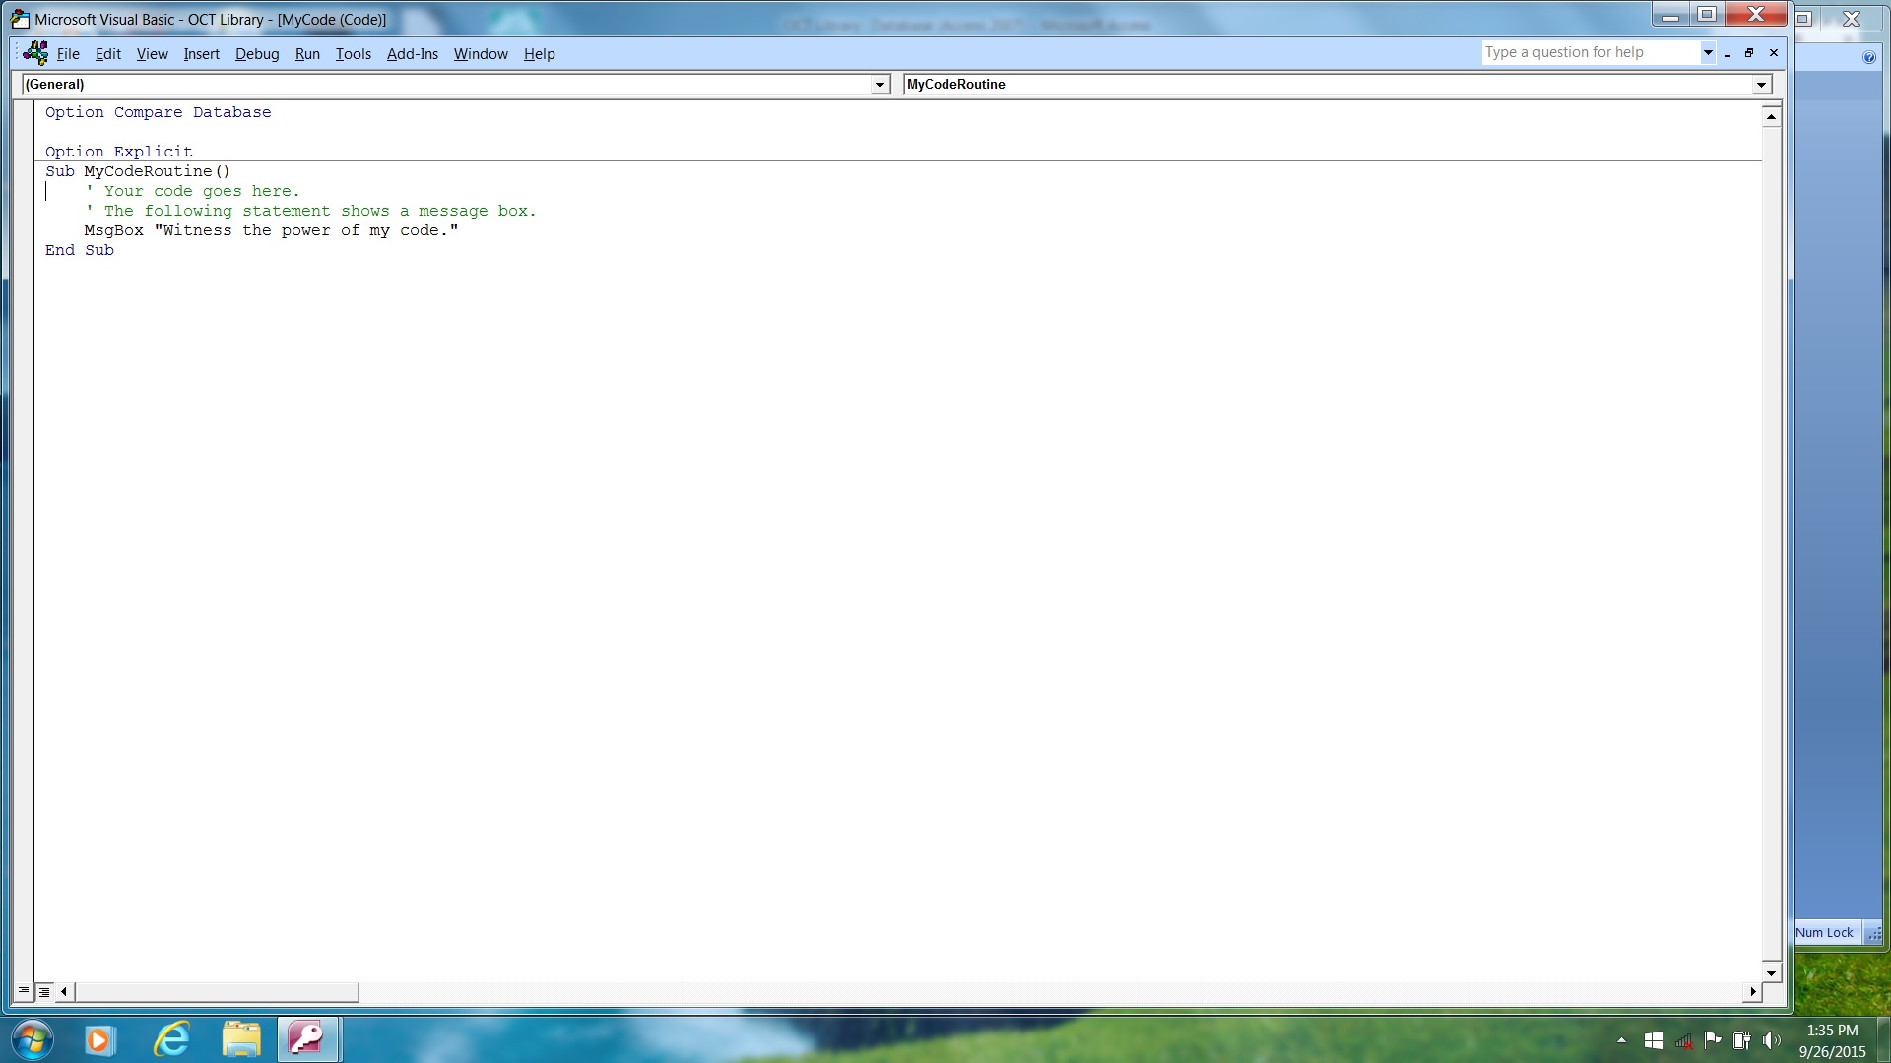Click the horizontal scrollbar left arrow

[64, 992]
